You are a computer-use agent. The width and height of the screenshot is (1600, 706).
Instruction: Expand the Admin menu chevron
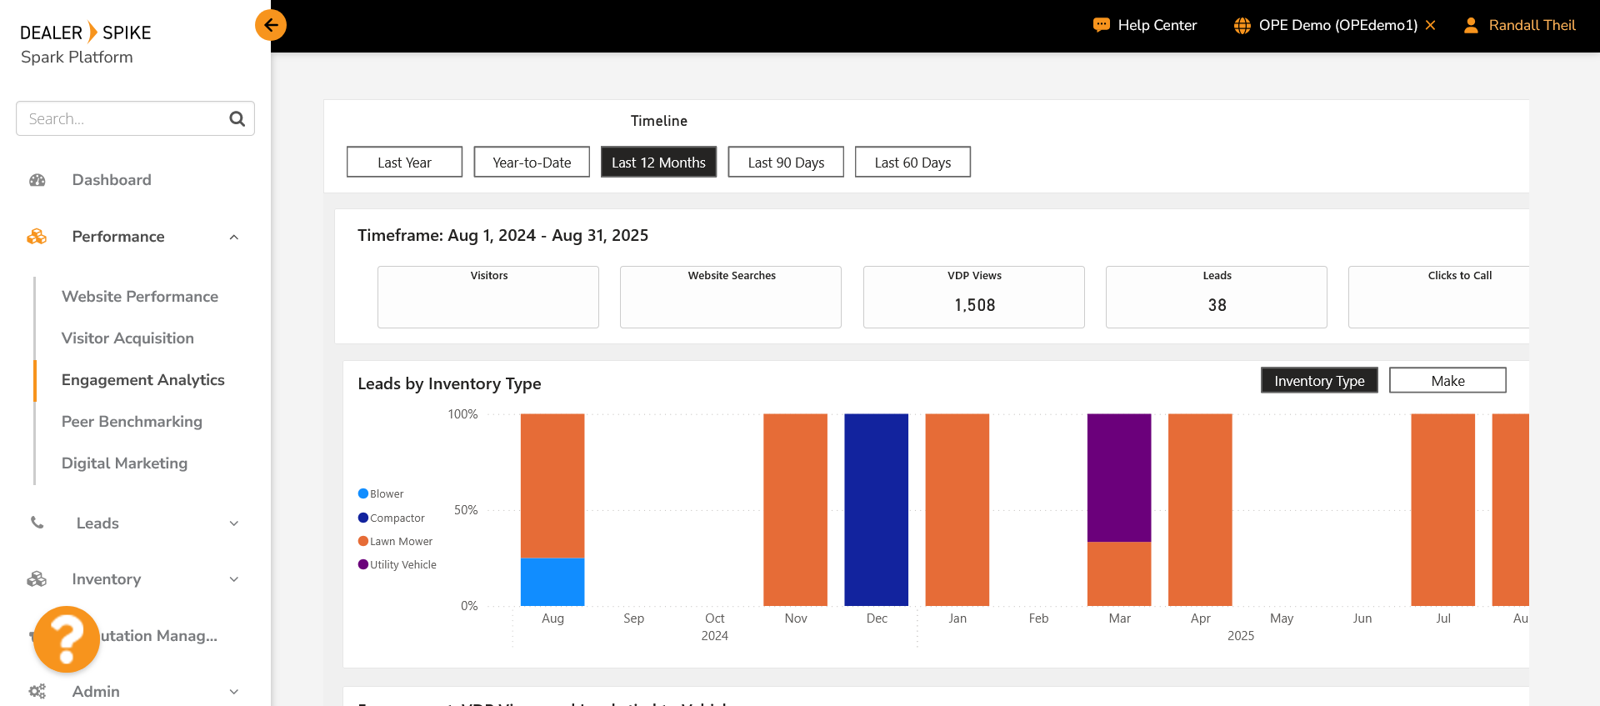point(234,692)
